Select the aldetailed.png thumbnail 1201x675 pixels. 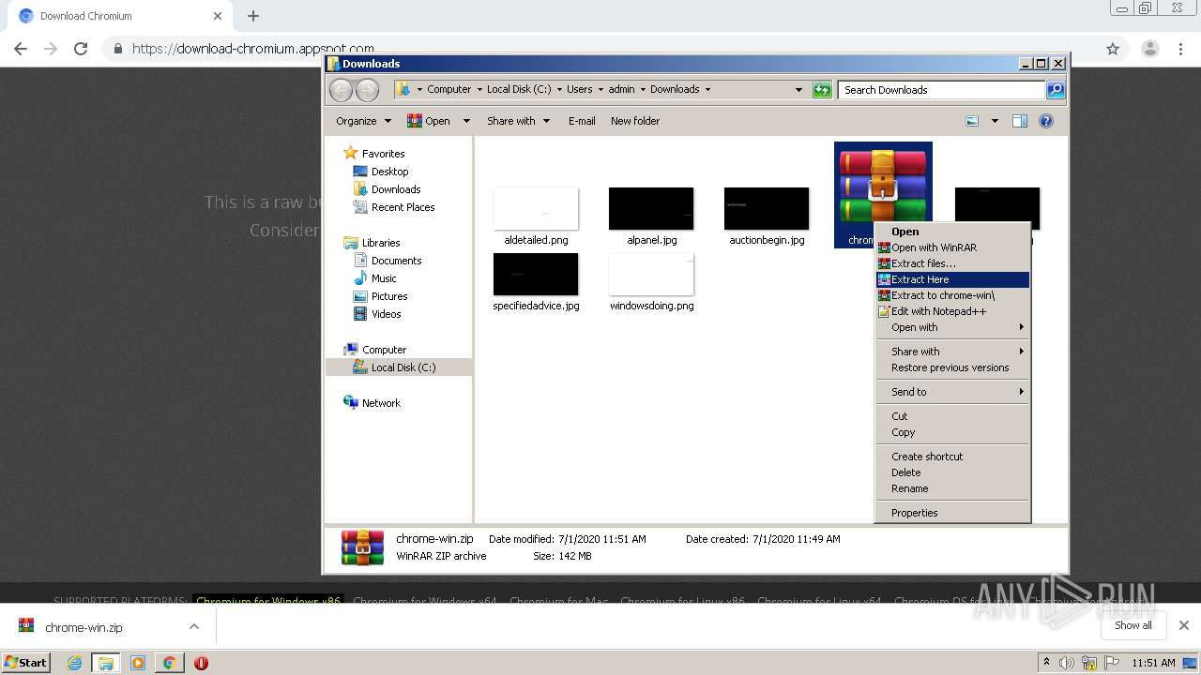[x=536, y=208]
